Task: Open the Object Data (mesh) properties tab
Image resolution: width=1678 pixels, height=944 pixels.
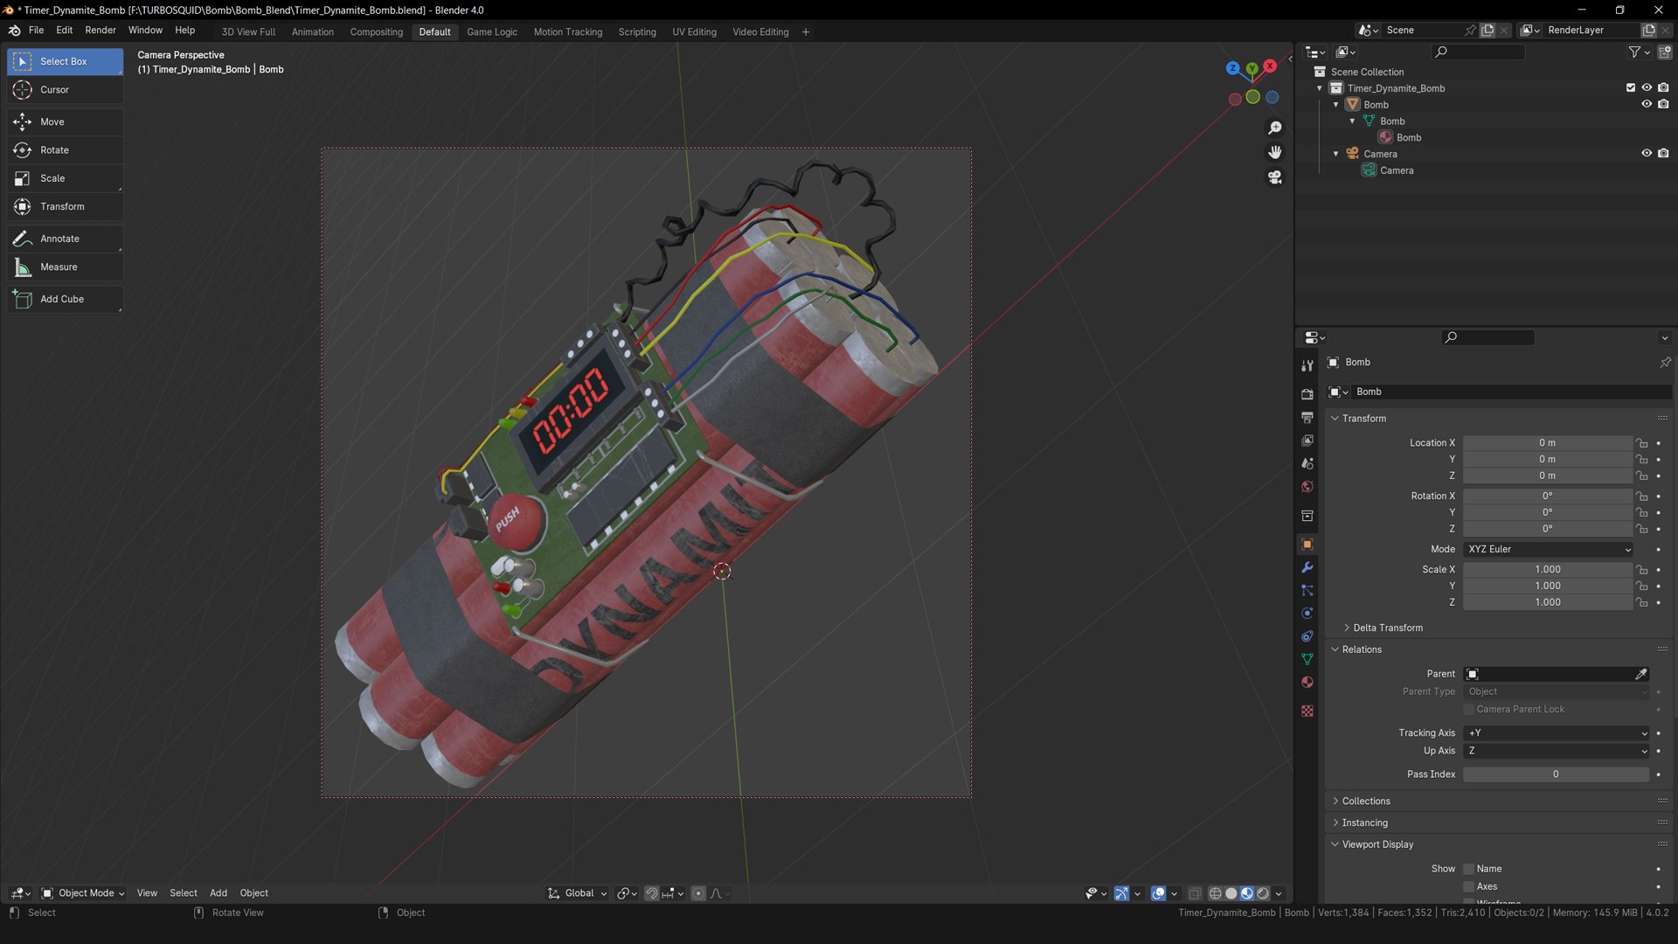Action: (1307, 659)
